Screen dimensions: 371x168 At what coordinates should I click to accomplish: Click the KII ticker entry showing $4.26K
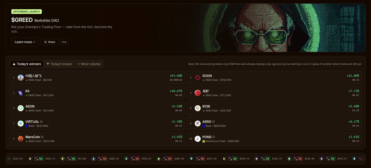pyautogui.click(x=74, y=159)
